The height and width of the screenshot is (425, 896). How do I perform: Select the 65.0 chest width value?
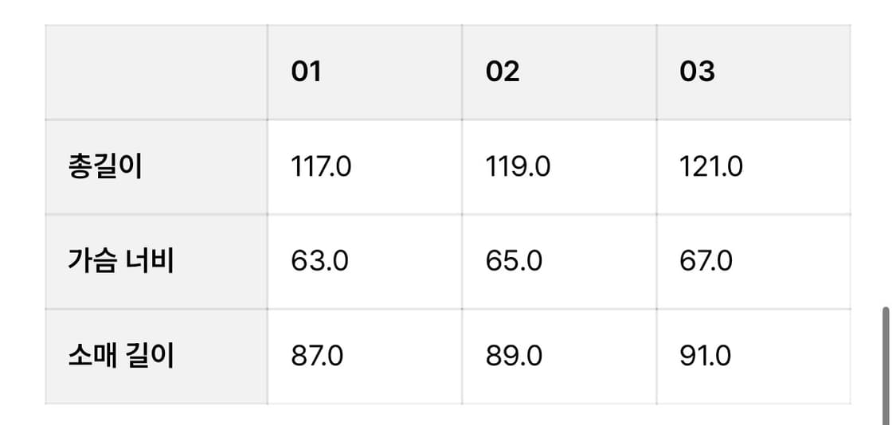[515, 261]
